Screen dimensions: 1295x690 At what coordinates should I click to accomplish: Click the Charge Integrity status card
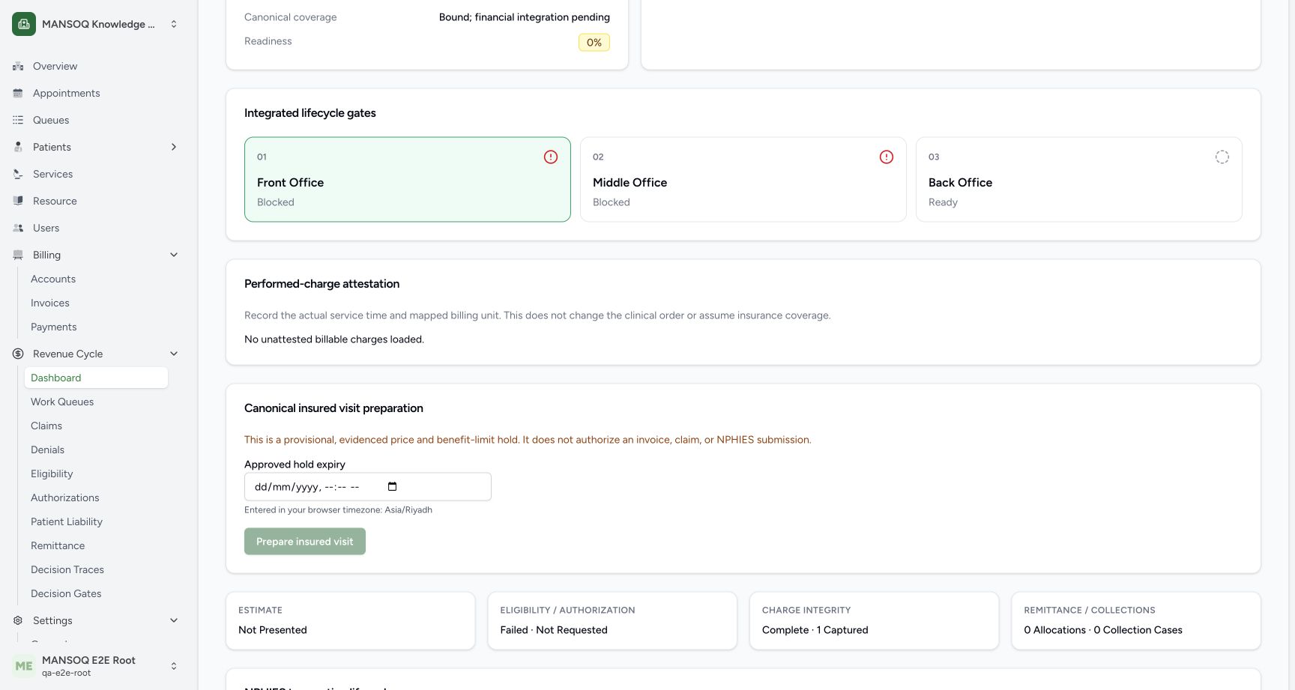click(874, 621)
